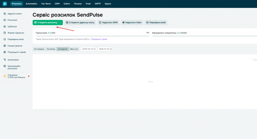The height and width of the screenshot is (139, 257).
Task: Open the SMTP tab
Action: pos(98,4)
